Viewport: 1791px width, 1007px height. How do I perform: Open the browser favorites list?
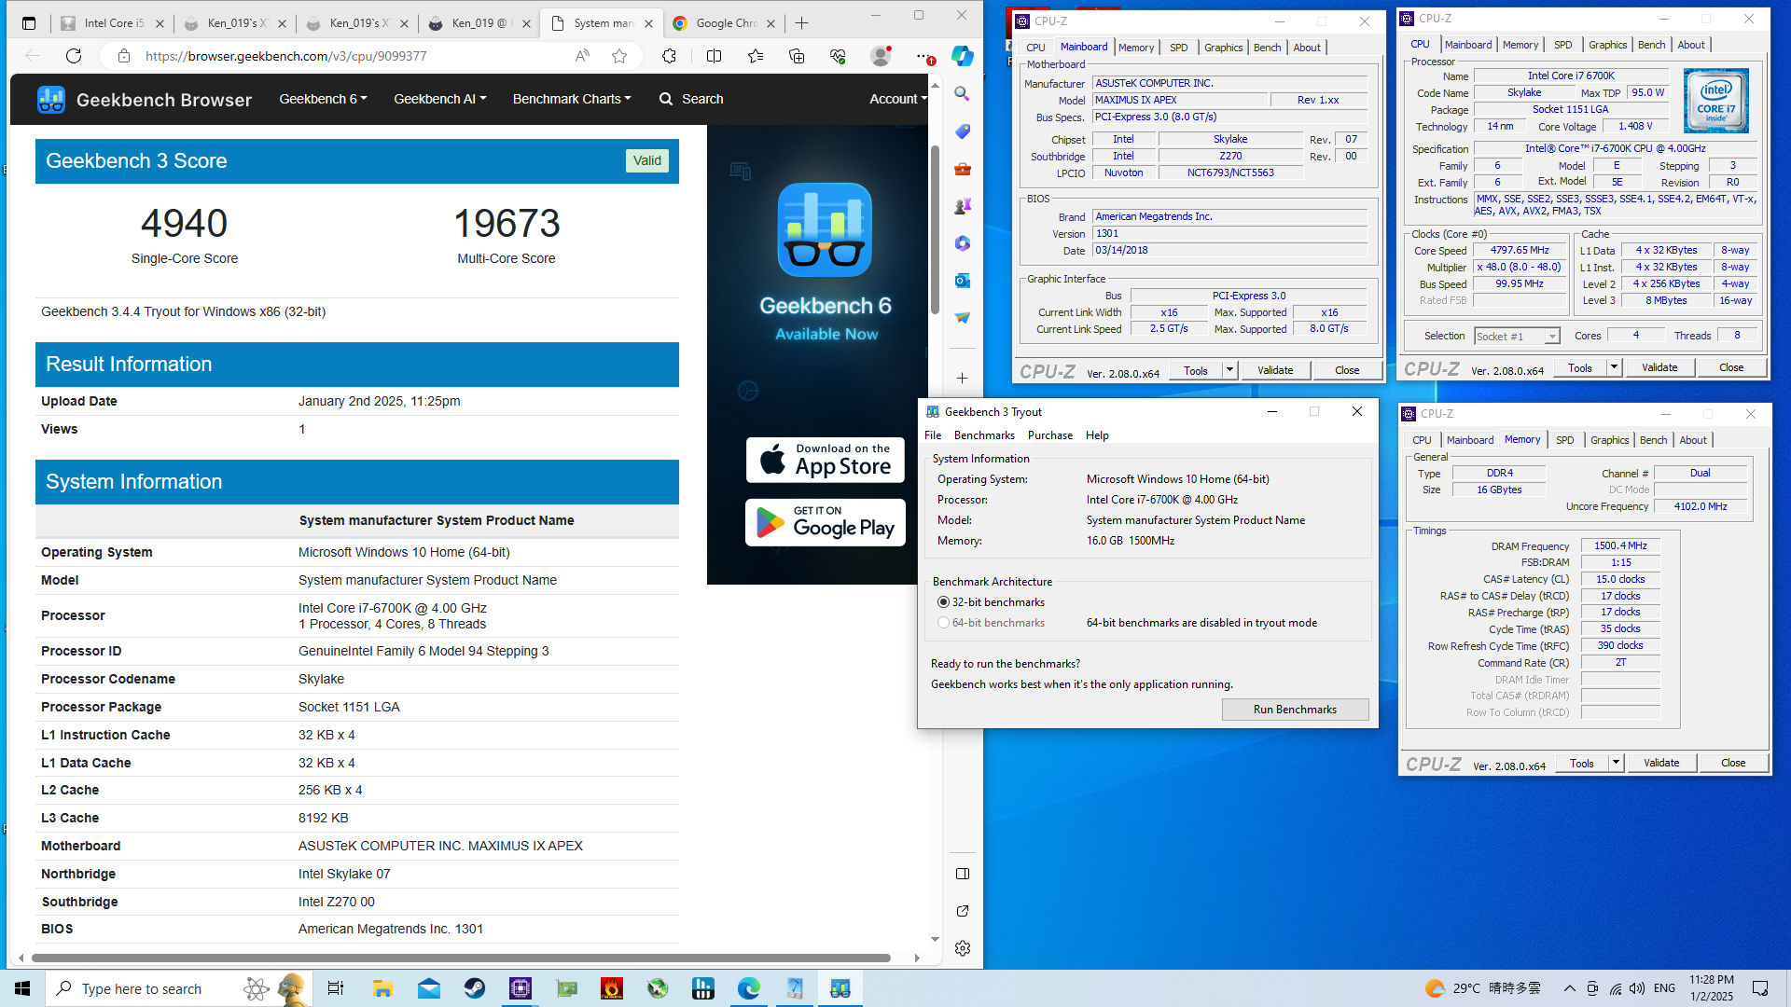coord(756,56)
